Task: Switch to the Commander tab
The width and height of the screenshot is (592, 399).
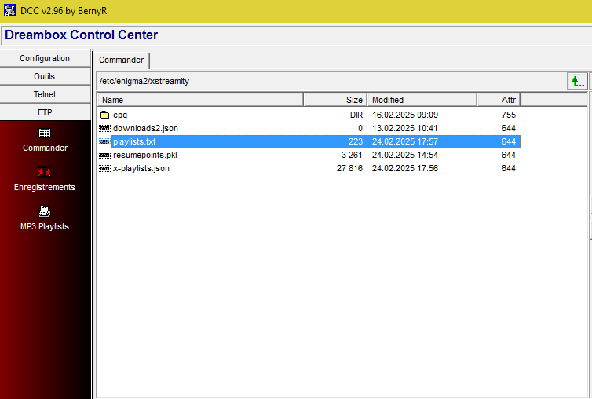Action: click(x=121, y=60)
